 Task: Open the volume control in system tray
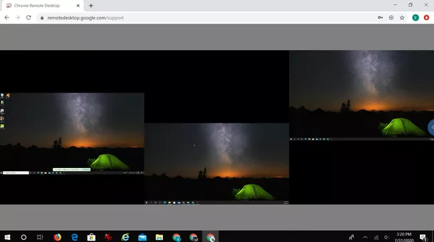(x=387, y=237)
